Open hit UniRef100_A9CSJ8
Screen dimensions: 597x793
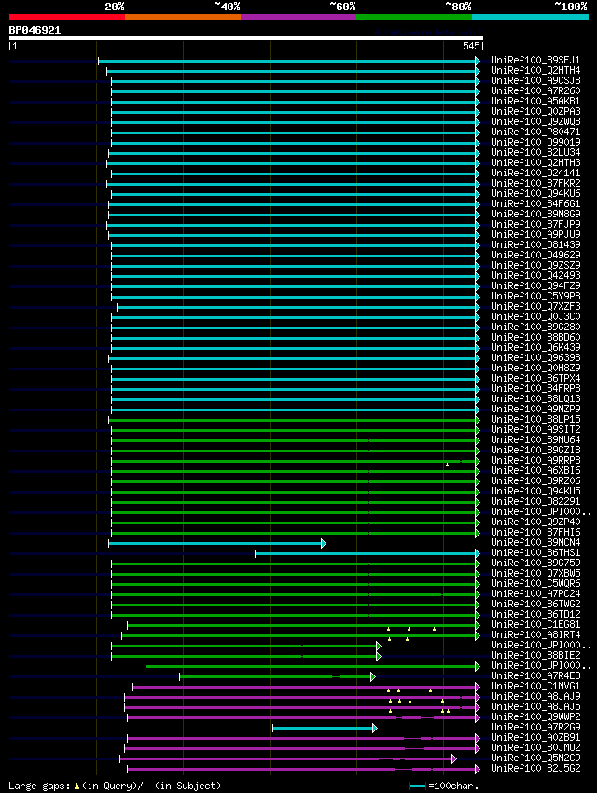pyautogui.click(x=535, y=80)
